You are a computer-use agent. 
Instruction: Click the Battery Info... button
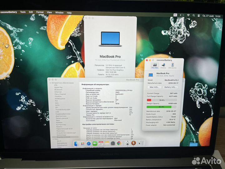170,87
